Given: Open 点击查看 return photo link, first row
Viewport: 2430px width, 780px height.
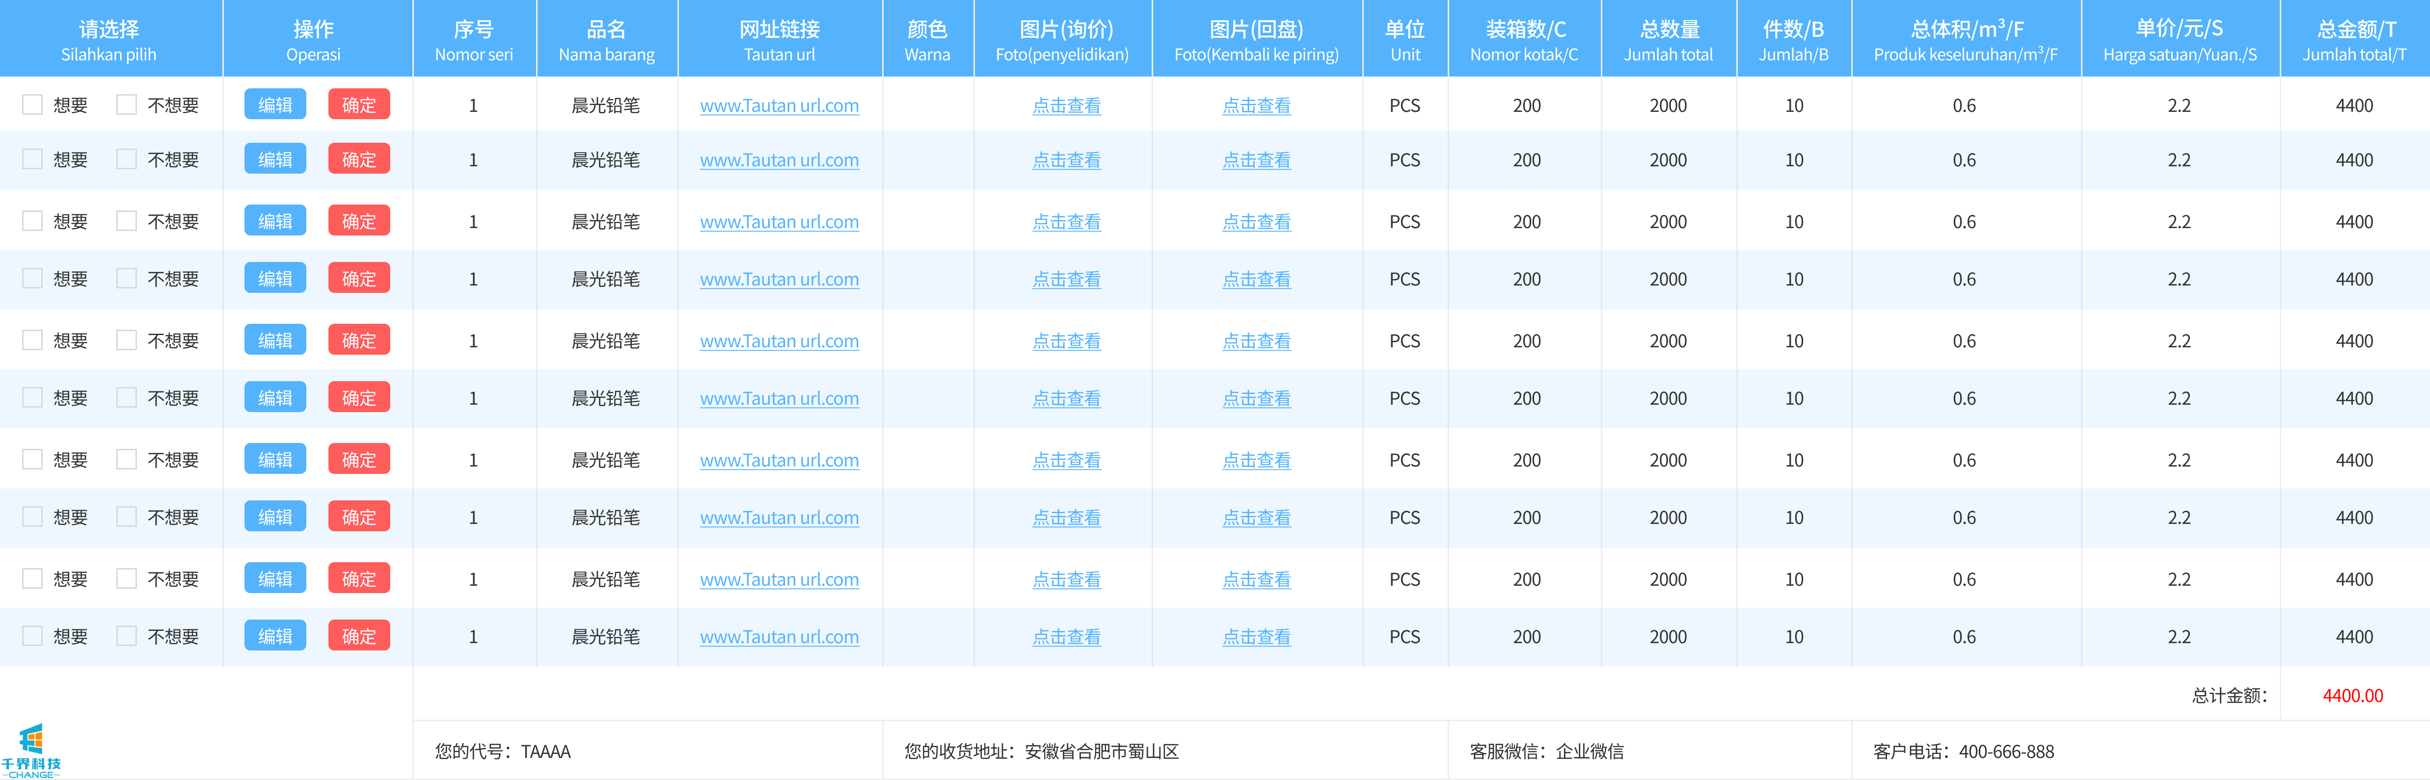Looking at the screenshot, I should [x=1256, y=105].
